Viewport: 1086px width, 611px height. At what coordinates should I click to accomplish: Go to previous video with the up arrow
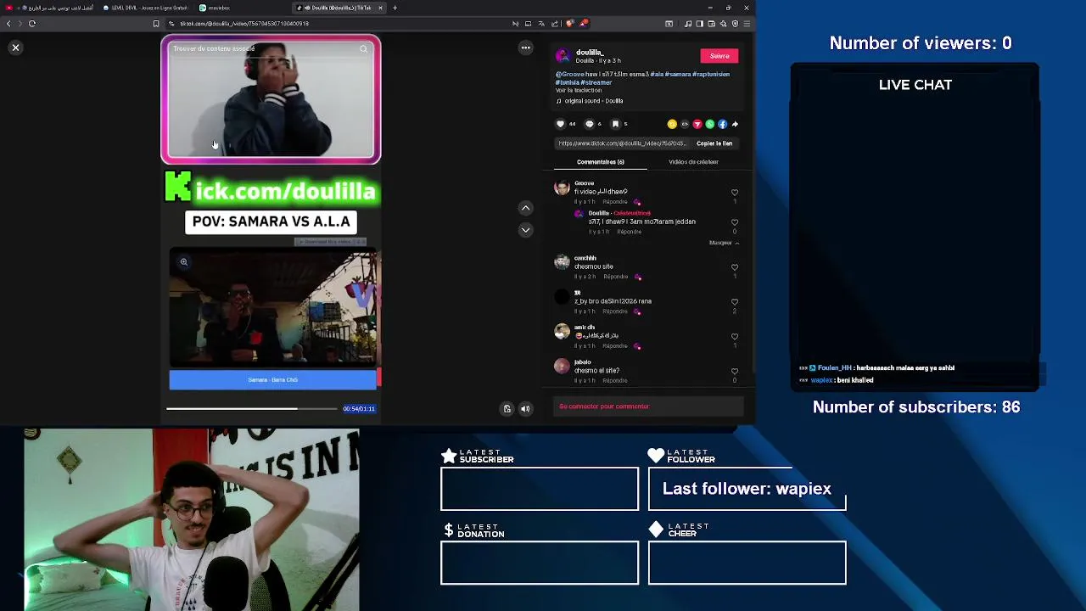tap(525, 208)
